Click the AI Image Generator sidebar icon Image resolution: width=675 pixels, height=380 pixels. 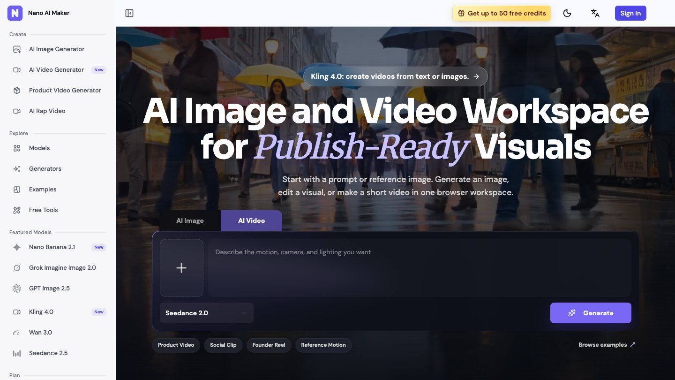[x=17, y=49]
